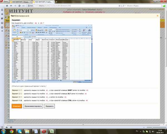Add panel with sidebar plus icon
This screenshot has height=134, width=167.
(x=2, y=31)
